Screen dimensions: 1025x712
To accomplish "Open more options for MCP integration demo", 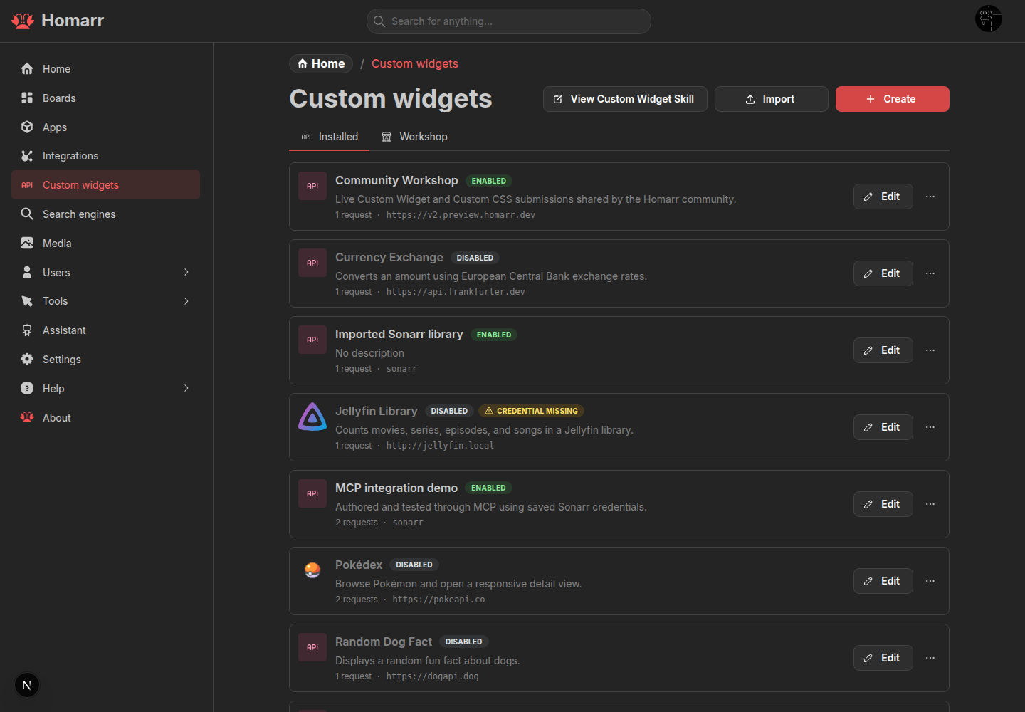I will pos(930,504).
